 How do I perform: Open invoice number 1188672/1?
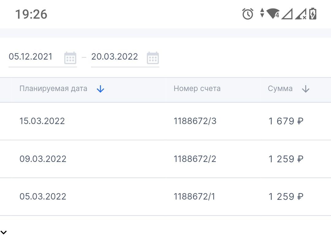[x=194, y=196]
